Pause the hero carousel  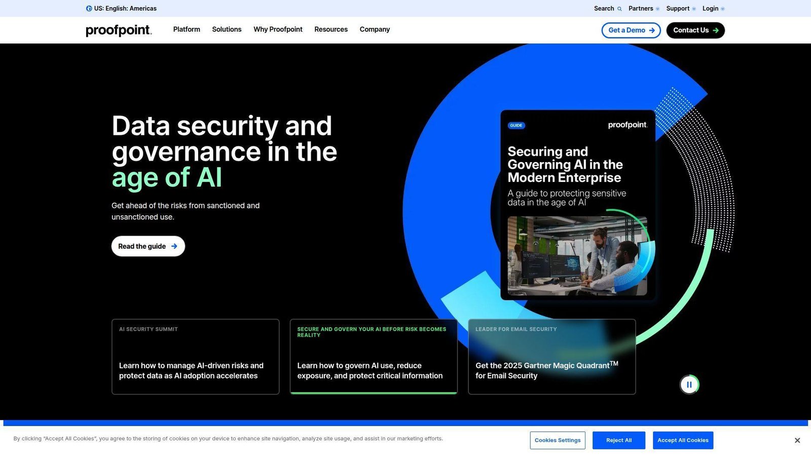click(689, 385)
